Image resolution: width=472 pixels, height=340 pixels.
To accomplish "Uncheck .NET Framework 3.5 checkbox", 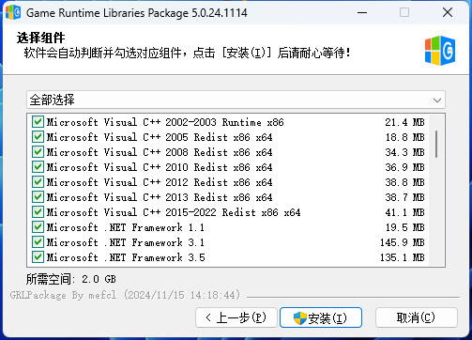I will click(x=38, y=257).
